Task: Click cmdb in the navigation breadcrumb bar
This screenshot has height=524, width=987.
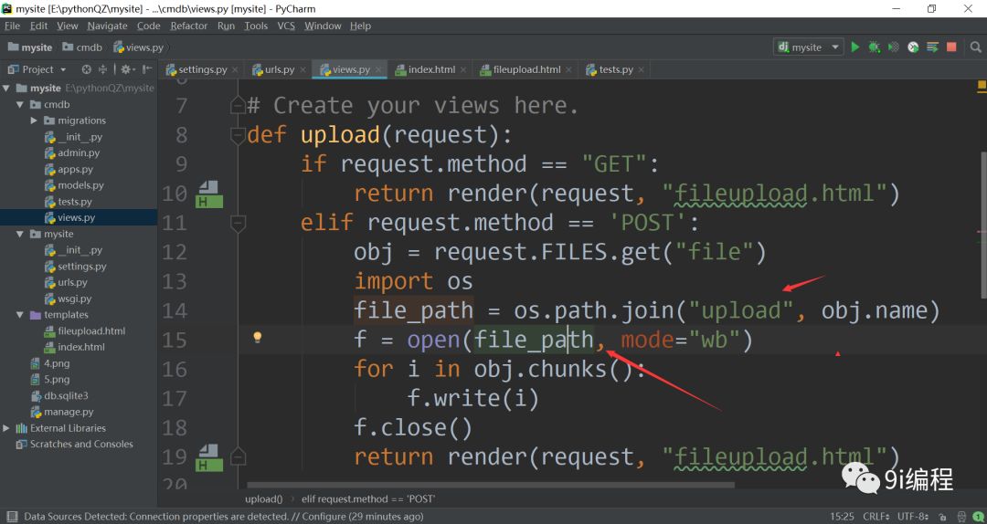Action: coord(82,47)
